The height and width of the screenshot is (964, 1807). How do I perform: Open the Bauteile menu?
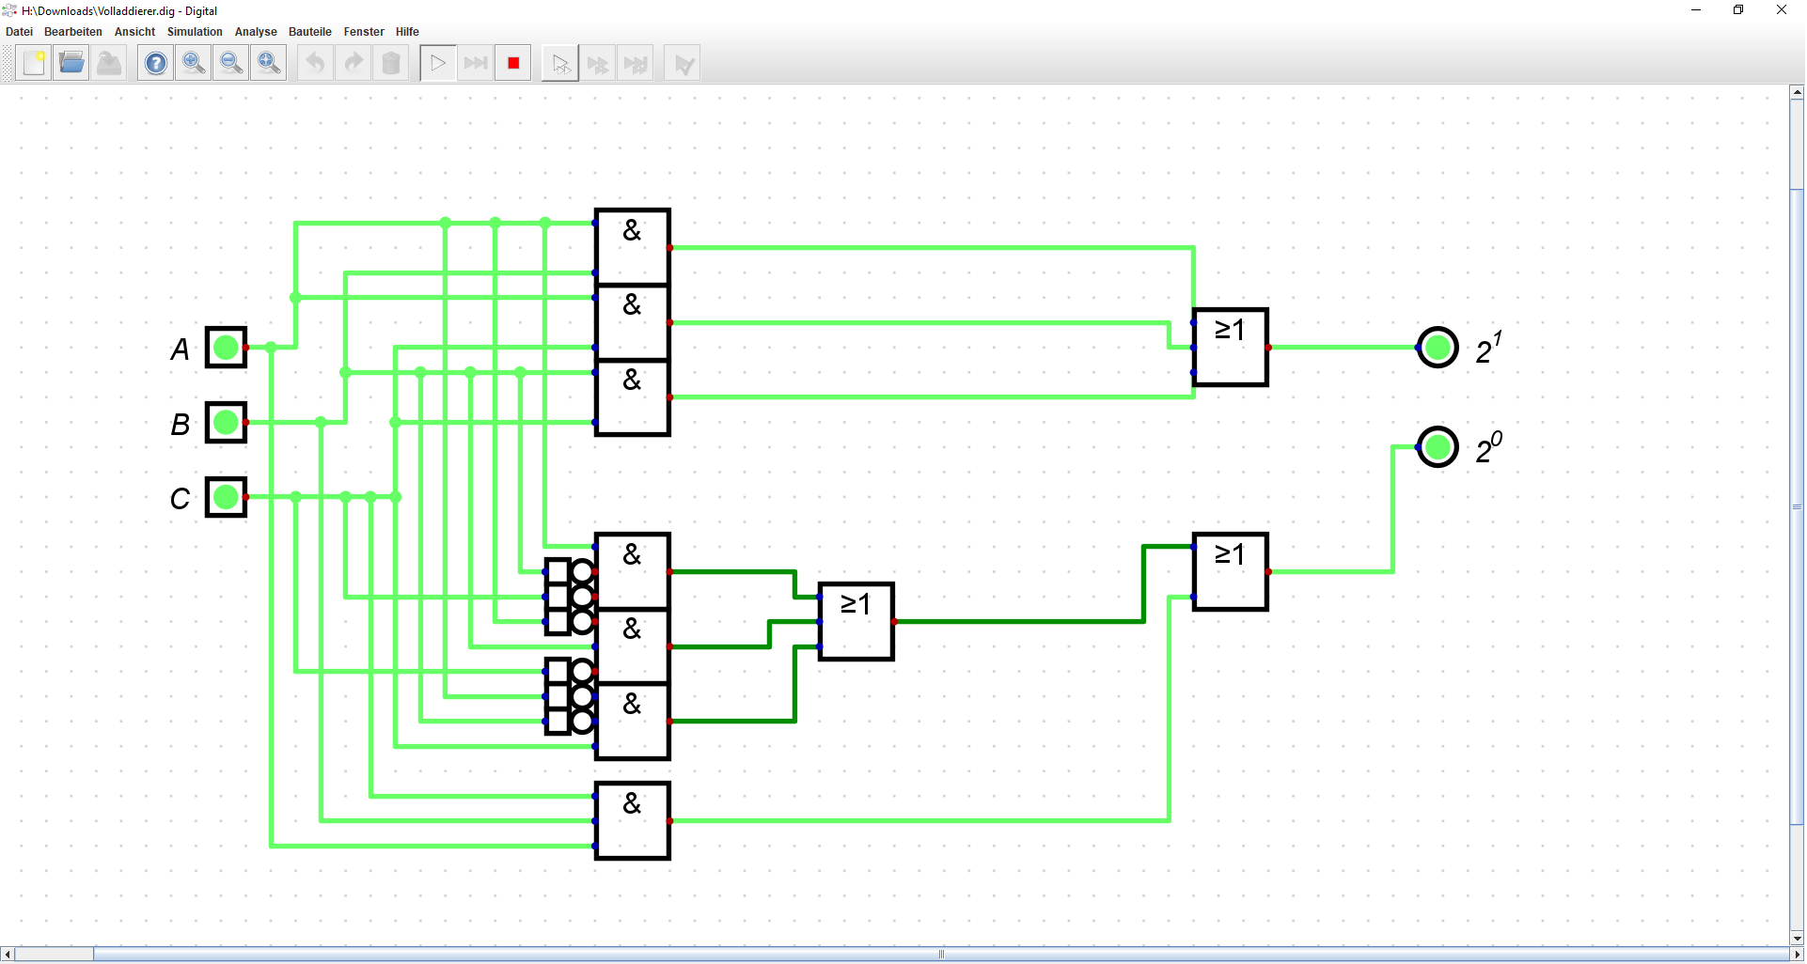[x=309, y=32]
